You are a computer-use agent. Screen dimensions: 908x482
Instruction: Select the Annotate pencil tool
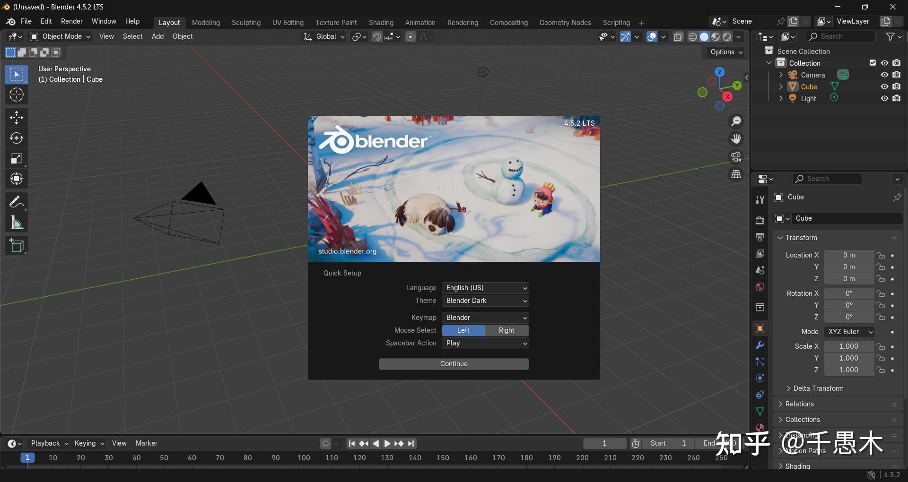pyautogui.click(x=17, y=202)
